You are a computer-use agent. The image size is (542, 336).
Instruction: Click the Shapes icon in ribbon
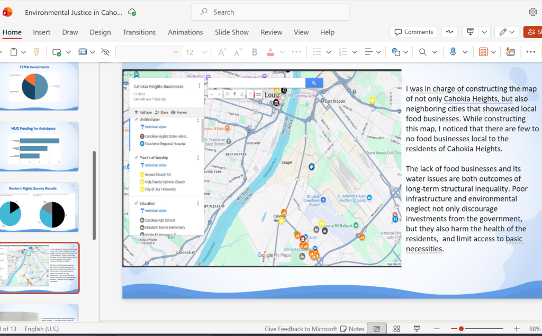(396, 52)
